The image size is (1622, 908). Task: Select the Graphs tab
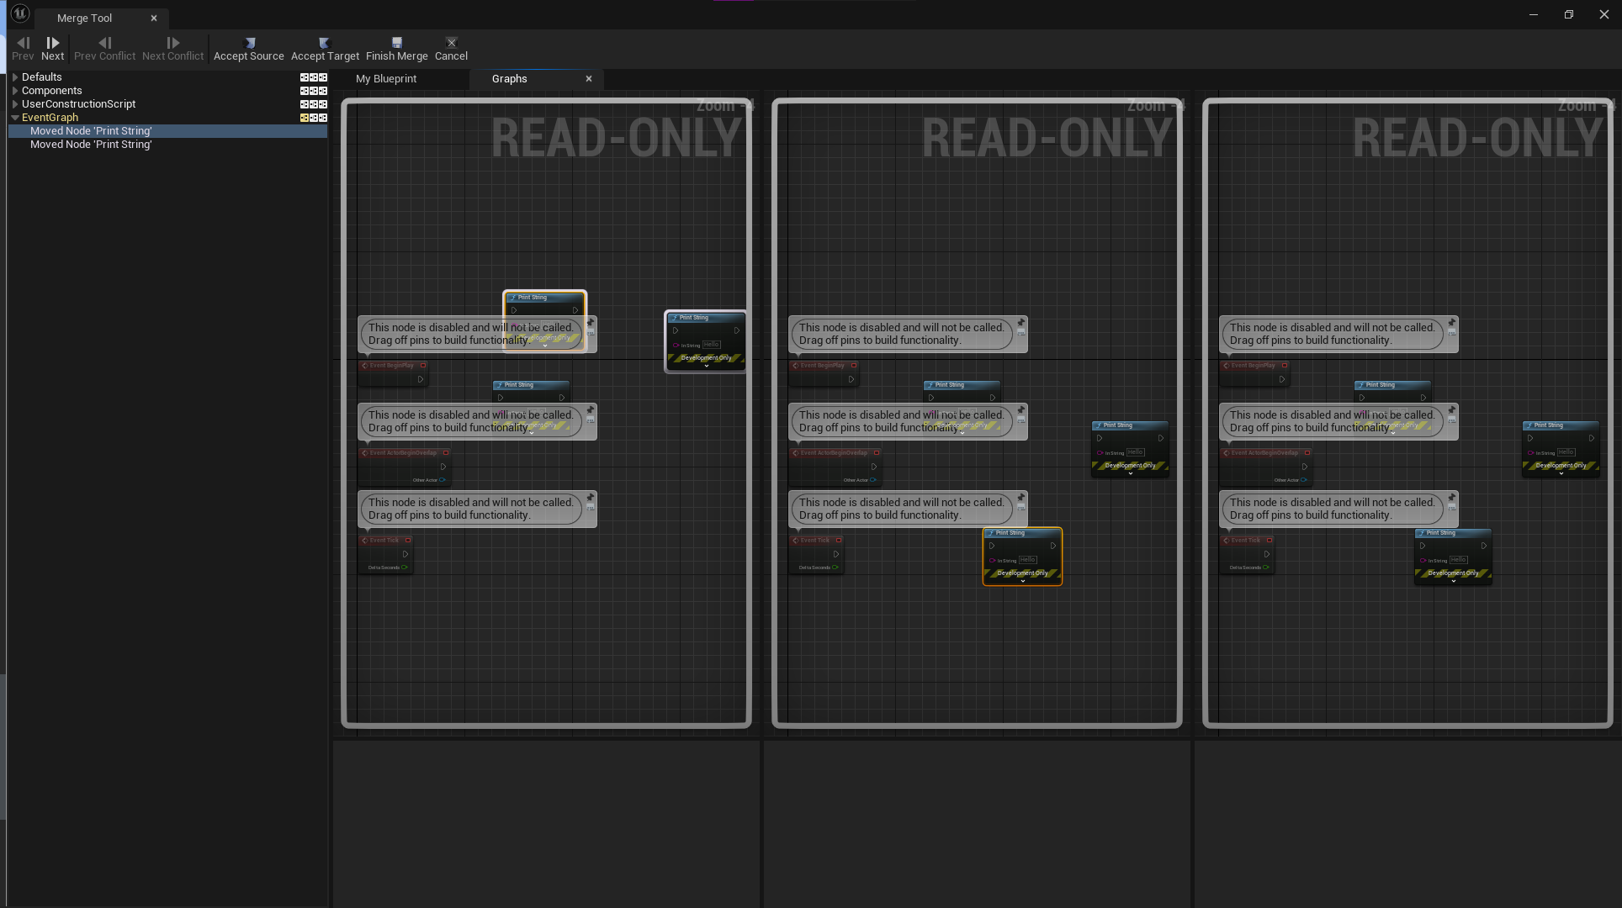pyautogui.click(x=510, y=79)
